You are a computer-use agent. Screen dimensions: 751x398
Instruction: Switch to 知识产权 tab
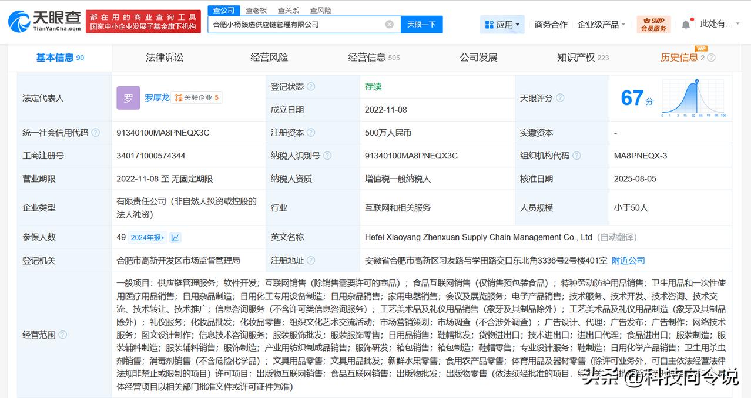[x=583, y=58]
